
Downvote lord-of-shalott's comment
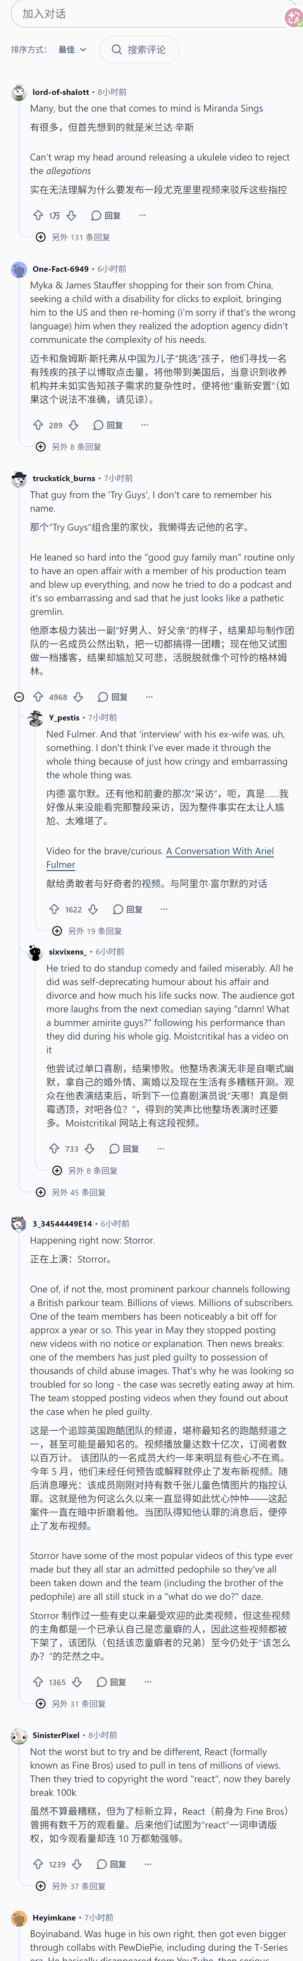click(71, 216)
